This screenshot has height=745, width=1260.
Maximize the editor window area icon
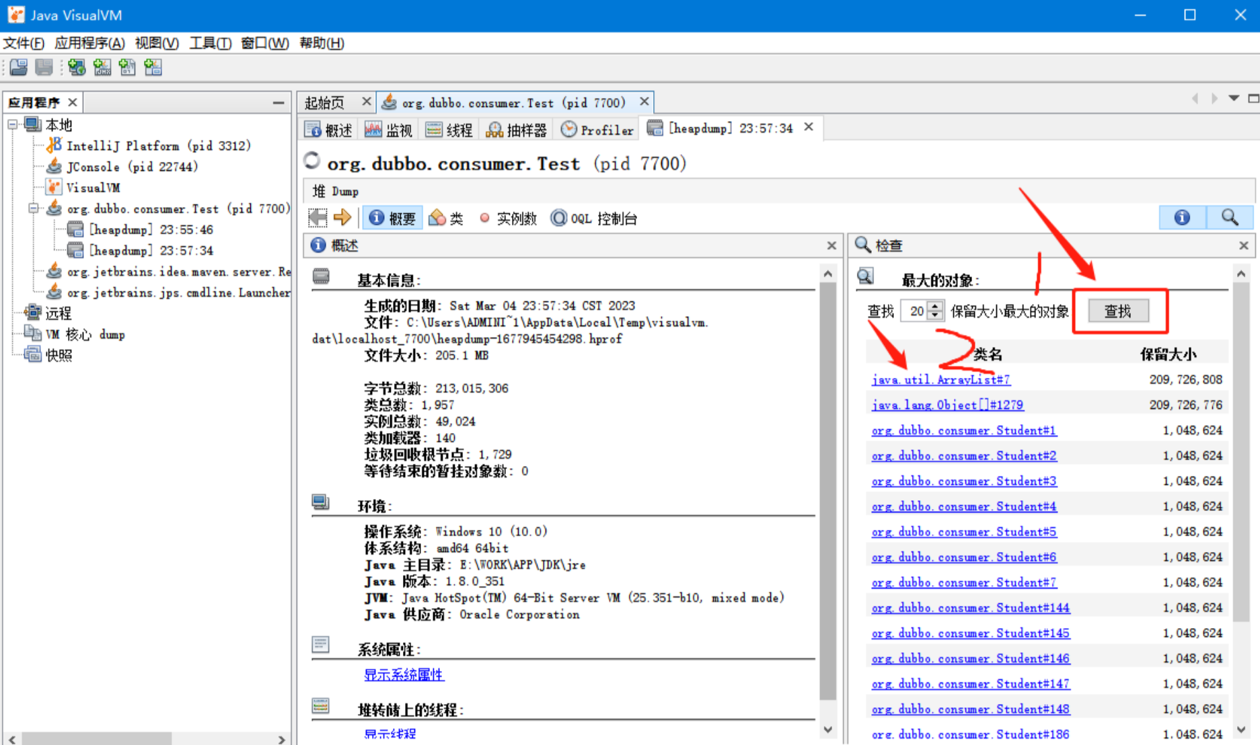coord(1253,98)
